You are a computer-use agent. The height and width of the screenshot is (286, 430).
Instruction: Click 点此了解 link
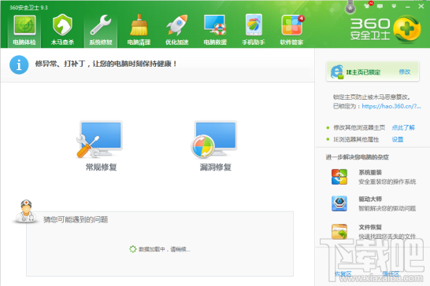(403, 127)
